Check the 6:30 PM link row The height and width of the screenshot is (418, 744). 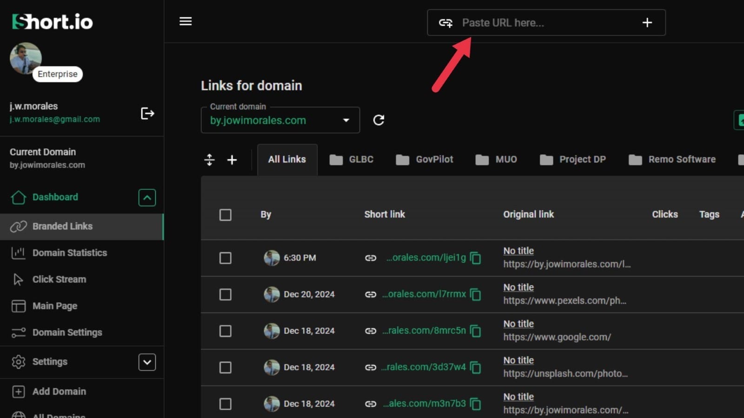[226, 258]
